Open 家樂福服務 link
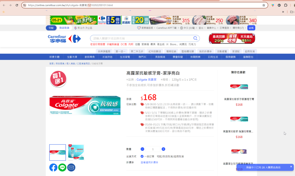The image size is (295, 176). tap(145, 28)
